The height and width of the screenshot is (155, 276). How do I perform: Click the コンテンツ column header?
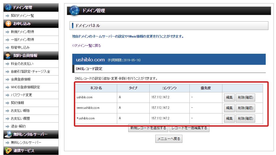(169, 88)
